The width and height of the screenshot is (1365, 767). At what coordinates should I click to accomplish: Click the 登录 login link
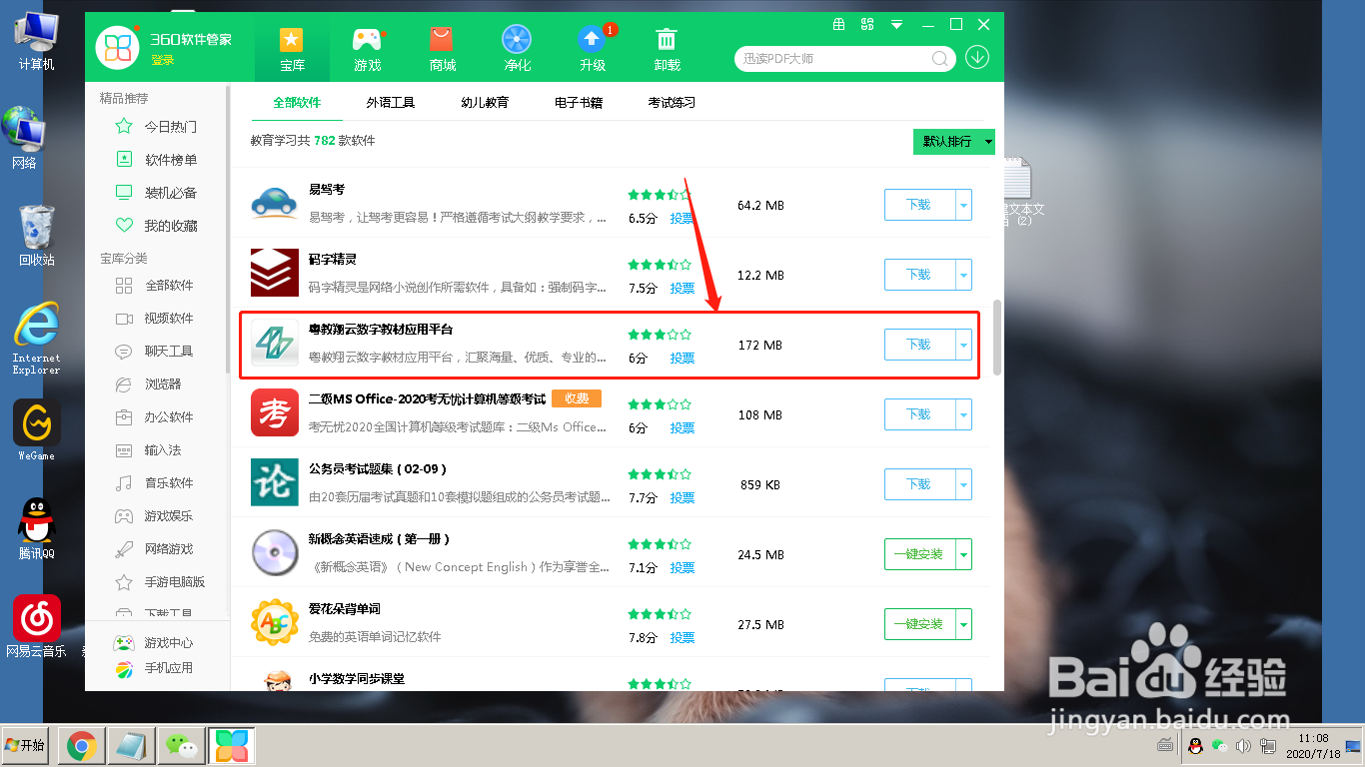[x=163, y=61]
